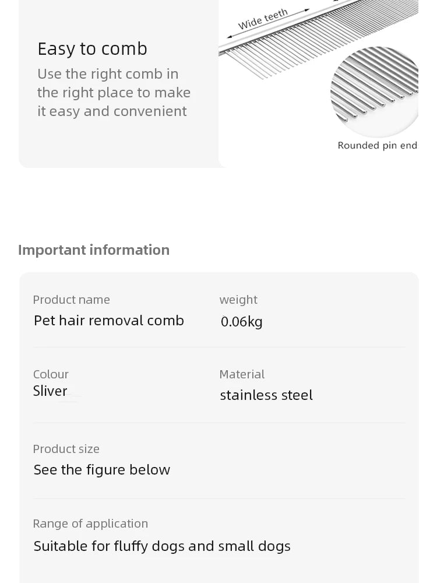Screen dimensions: 437x583
Task: Select the 'Use the right comb' description text
Action: pos(114,93)
